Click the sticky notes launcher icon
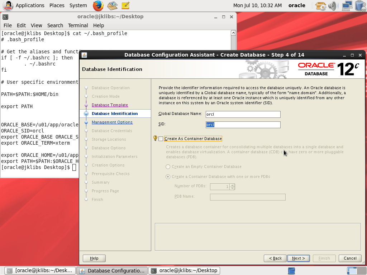The image size is (367, 275). pyautogui.click(x=125, y=5)
